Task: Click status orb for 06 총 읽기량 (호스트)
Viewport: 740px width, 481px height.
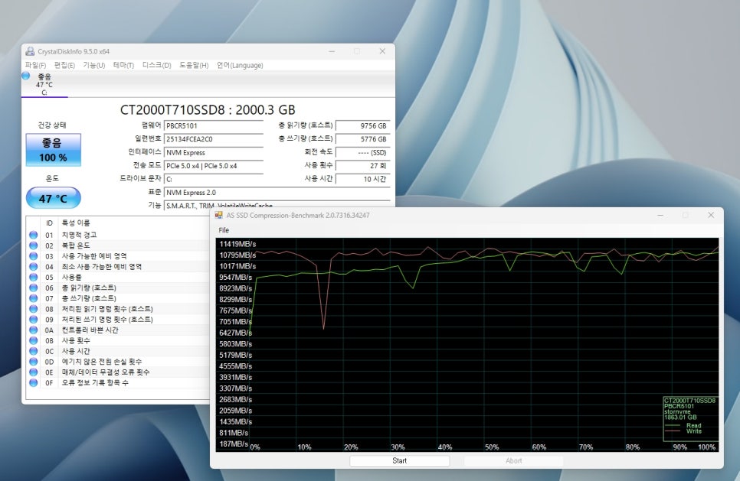Action: click(34, 288)
